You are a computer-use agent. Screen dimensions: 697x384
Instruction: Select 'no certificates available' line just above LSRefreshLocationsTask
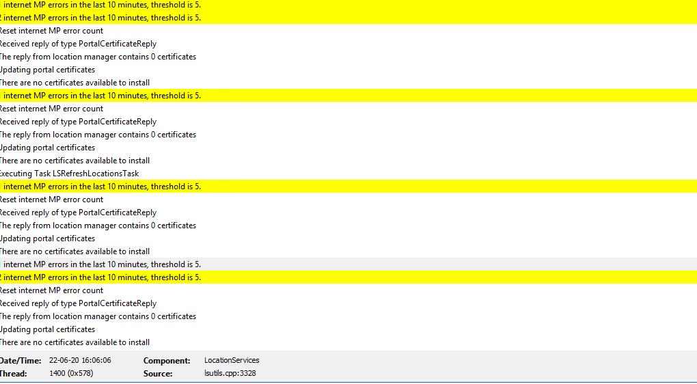pos(348,161)
